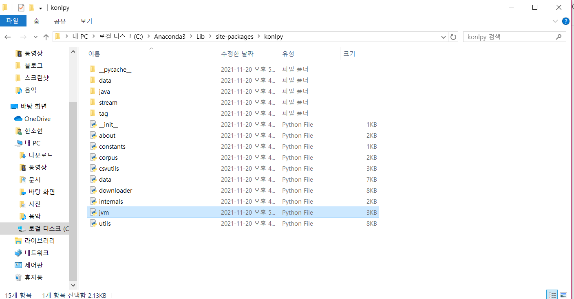Viewport: 574px width, 299px height.
Task: Click 로컬 디스크 (C:) breadcrumb
Action: pyautogui.click(x=121, y=37)
